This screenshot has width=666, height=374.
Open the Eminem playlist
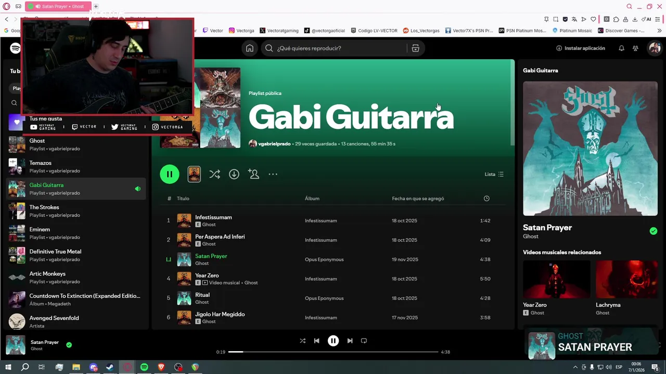pos(76,233)
